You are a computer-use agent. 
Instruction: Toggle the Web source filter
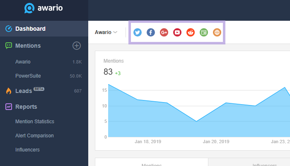click(217, 32)
